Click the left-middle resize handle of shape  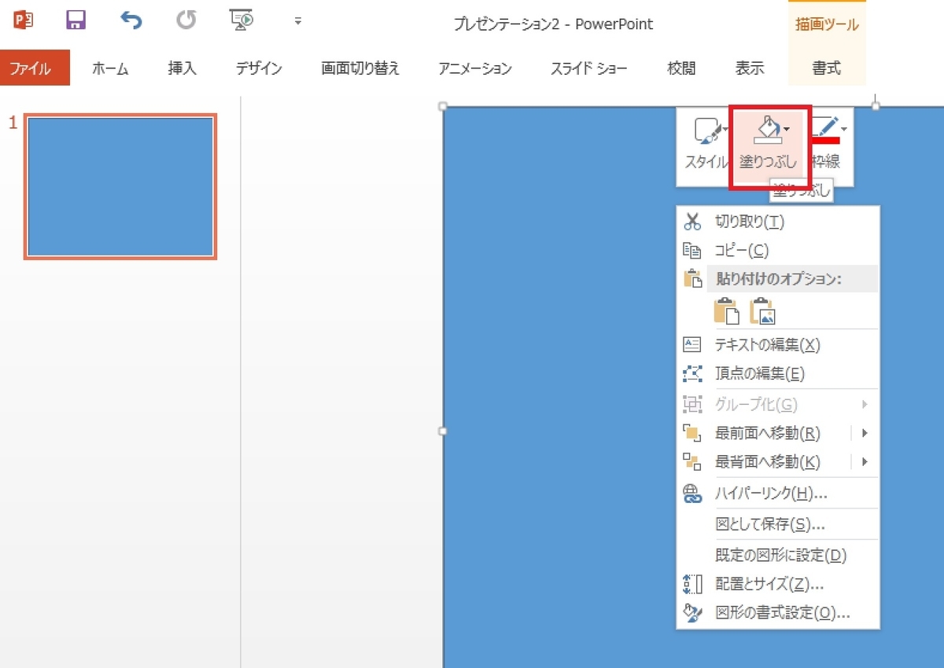click(443, 431)
